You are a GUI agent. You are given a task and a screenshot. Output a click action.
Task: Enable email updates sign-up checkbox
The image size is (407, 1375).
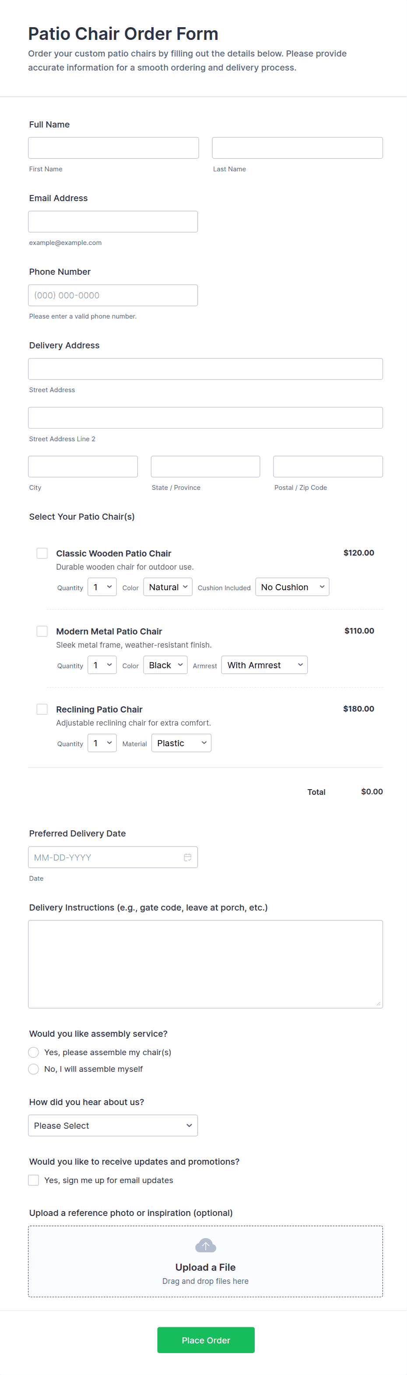coord(34,1180)
